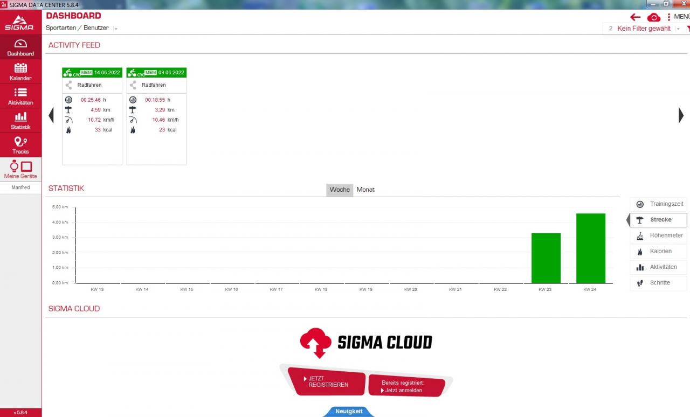This screenshot has height=417, width=690.
Task: Switch statistics view to Monat
Action: 365,190
